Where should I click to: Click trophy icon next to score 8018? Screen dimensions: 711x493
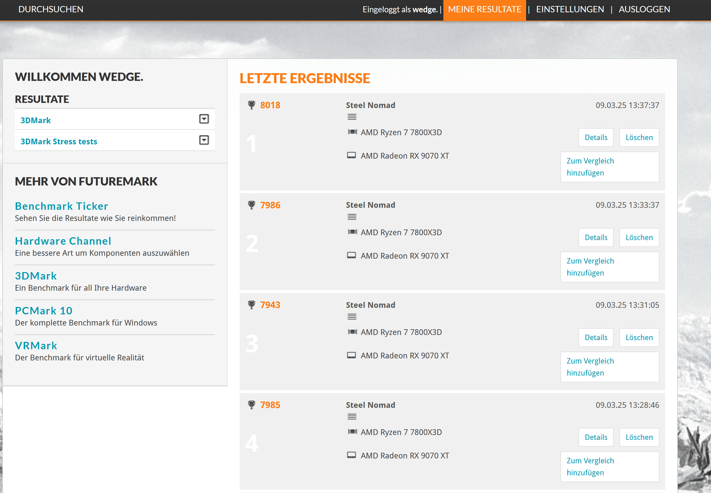tap(252, 105)
